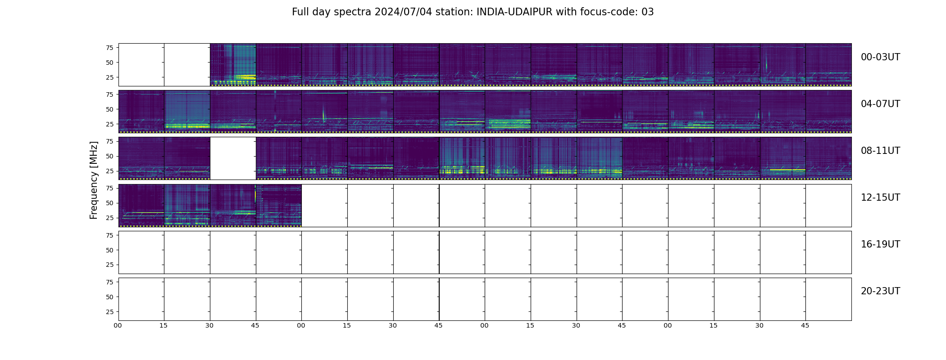Open the 00:30 spectrogram panel in 00-03UT row
The width and height of the screenshot is (946, 360).
tap(233, 65)
